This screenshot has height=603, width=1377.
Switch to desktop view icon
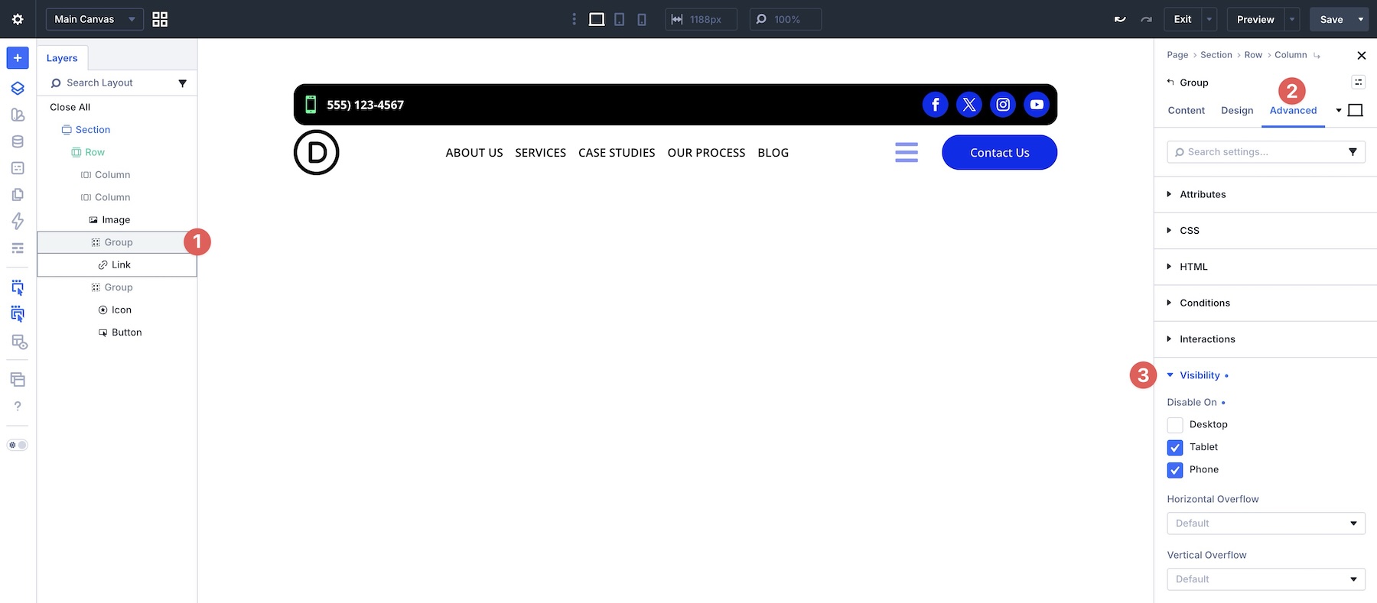point(597,19)
